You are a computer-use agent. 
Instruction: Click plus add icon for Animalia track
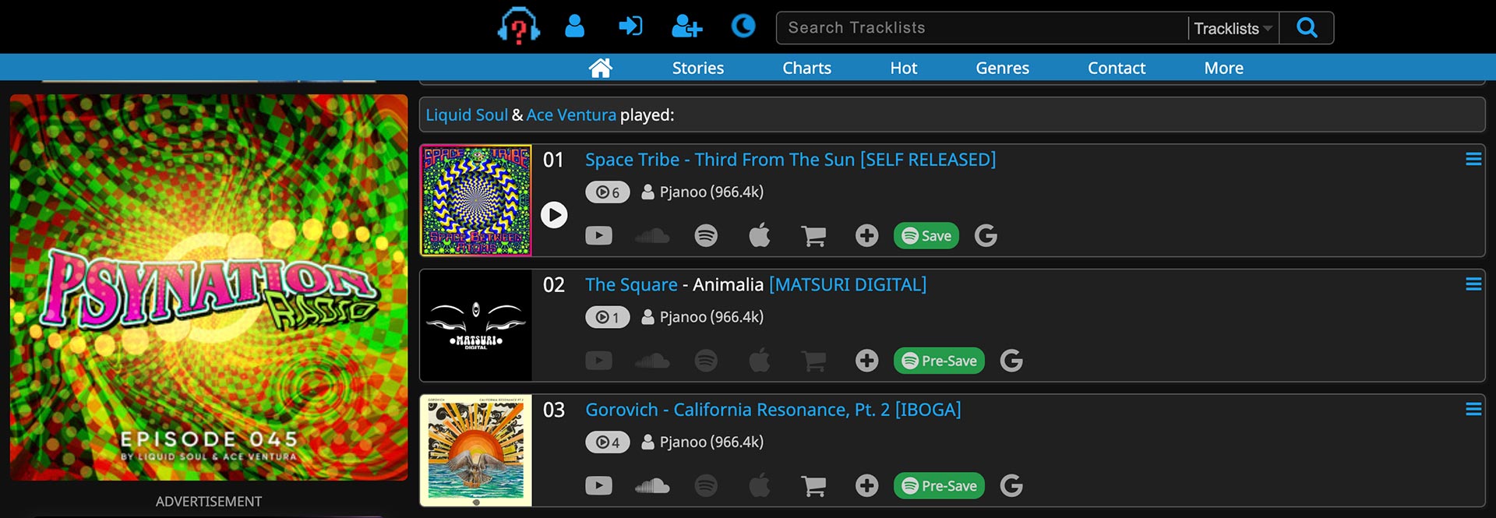coord(866,360)
